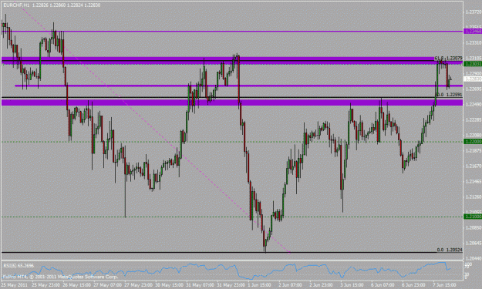The width and height of the screenshot is (482, 289).
Task: Click the 2 Jun 23:00 time label
Action: click(x=321, y=284)
